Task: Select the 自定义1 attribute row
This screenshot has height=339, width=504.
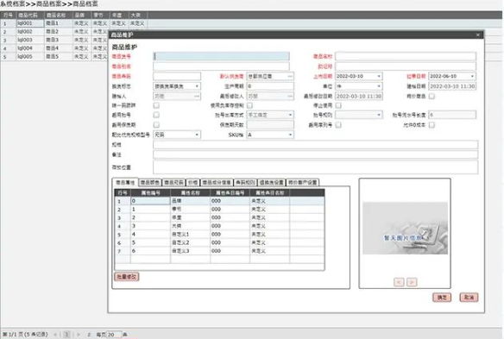Action: [x=219, y=235]
